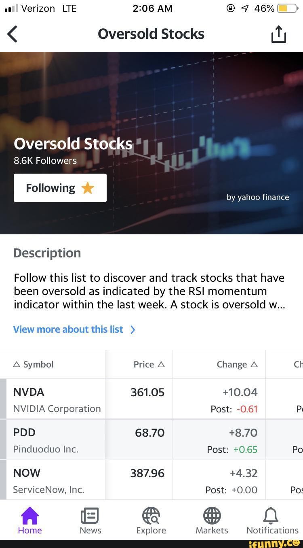Tap the gold star icon

pos(88,188)
